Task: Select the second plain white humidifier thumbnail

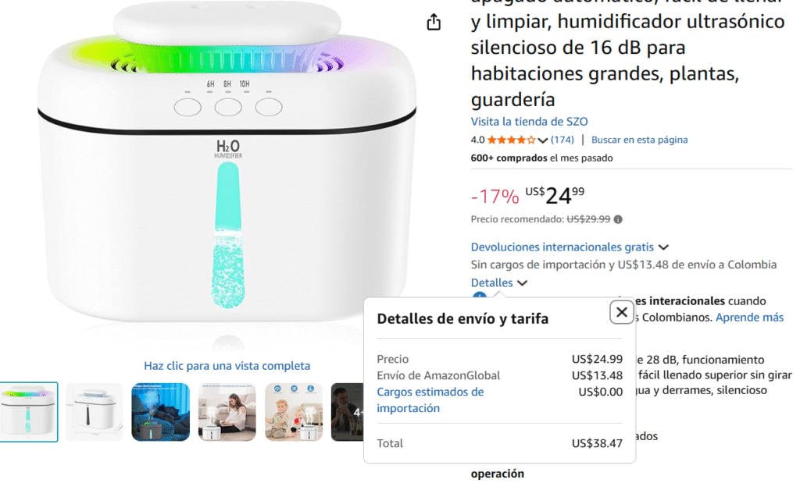Action: 95,412
